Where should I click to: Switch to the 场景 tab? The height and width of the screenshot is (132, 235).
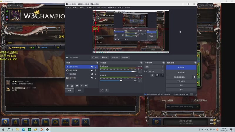(x=79, y=90)
